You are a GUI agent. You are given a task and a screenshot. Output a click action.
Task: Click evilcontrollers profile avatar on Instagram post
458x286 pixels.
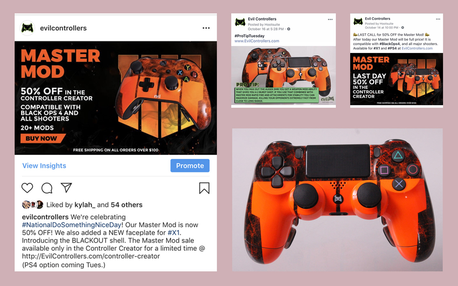pos(27,28)
